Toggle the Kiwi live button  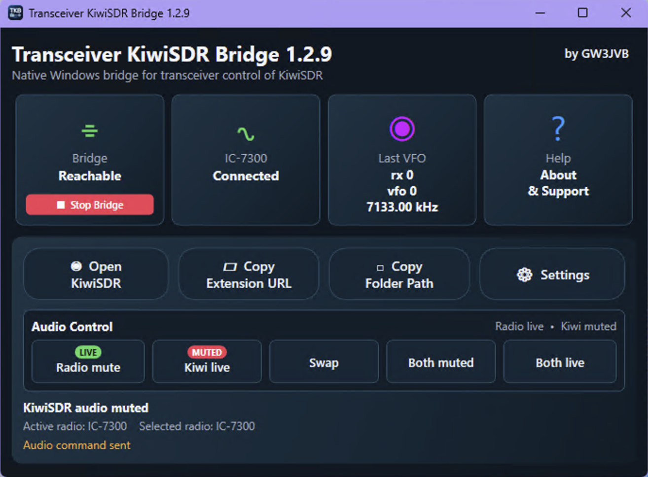[x=207, y=361]
